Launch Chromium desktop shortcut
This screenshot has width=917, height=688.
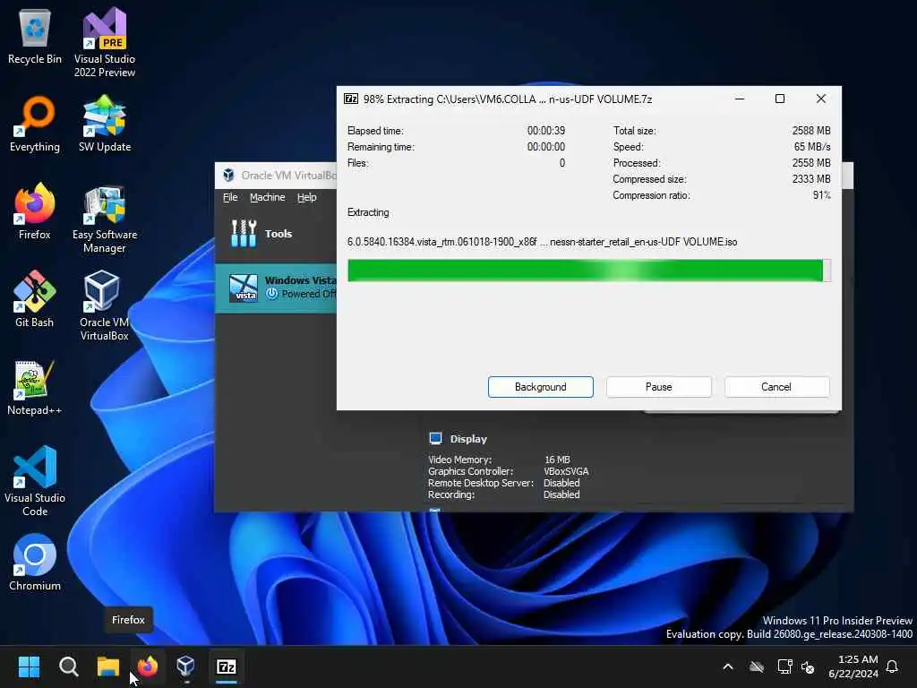(x=35, y=563)
